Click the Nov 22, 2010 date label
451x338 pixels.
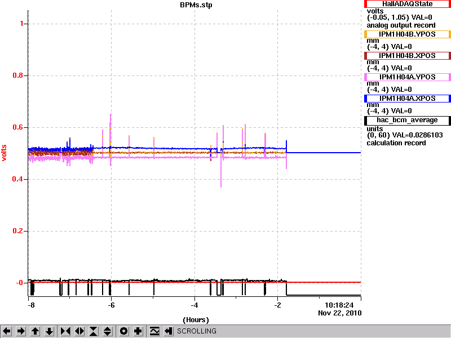pos(340,313)
